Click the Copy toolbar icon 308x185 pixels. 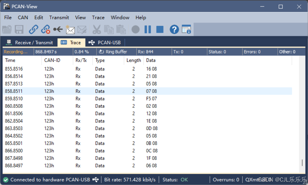click(109, 29)
